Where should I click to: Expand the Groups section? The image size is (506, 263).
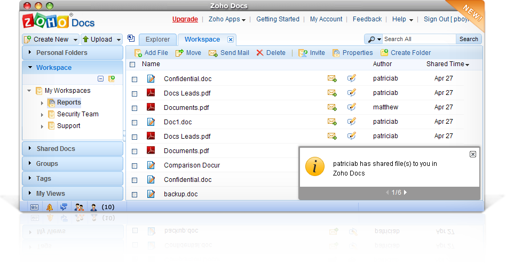click(73, 163)
